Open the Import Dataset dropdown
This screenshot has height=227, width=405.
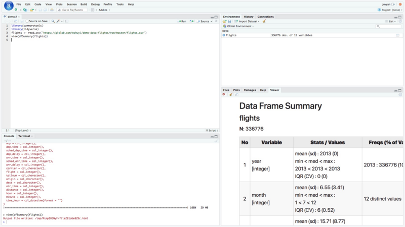pyautogui.click(x=248, y=21)
